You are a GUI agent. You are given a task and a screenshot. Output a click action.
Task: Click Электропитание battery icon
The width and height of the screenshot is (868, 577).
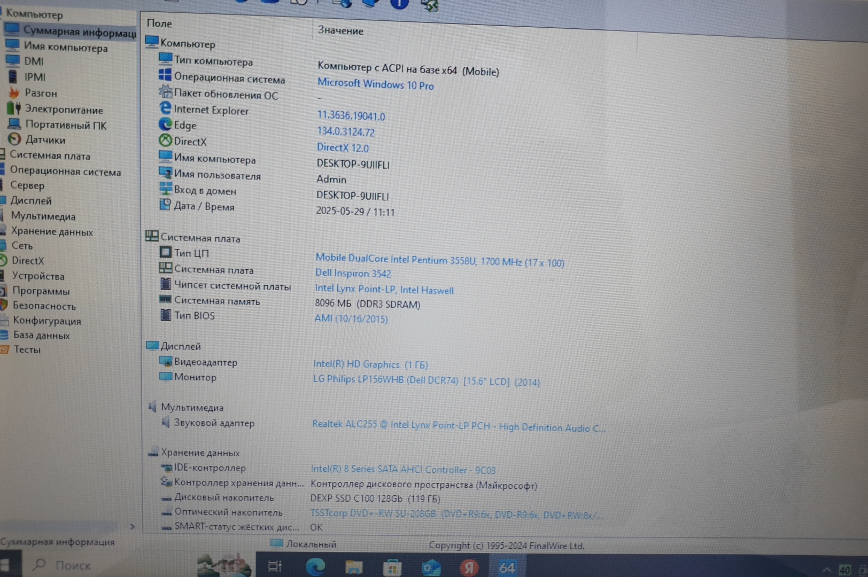14,108
